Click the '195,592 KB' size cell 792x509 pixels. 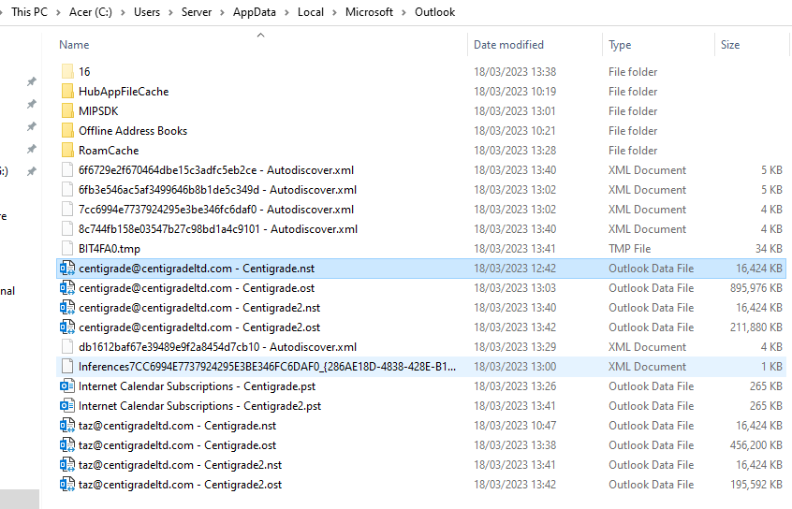(x=755, y=486)
